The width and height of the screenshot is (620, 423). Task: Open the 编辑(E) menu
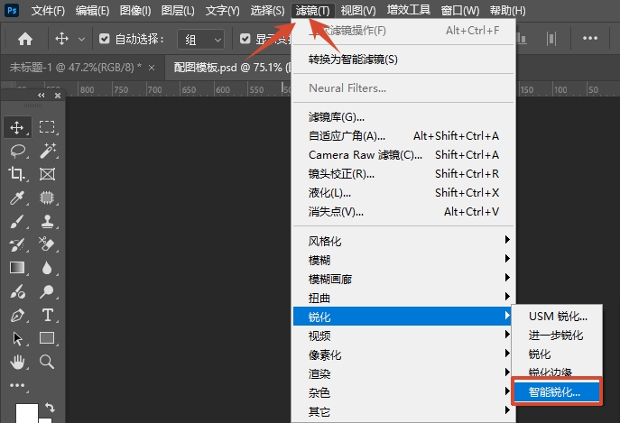coord(92,10)
